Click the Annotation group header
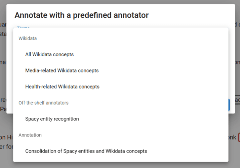This screenshot has height=168, width=240. [x=30, y=135]
